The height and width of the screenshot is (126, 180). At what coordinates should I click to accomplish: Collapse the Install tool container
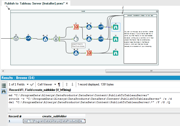point(157,11)
